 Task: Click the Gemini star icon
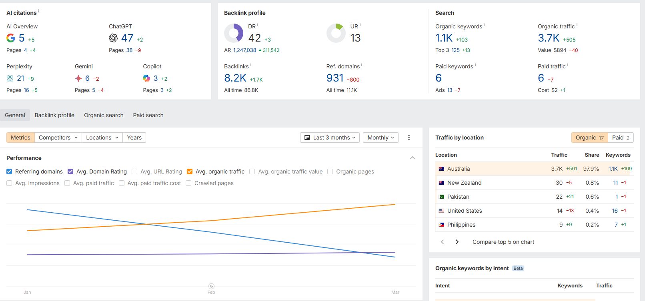tap(78, 78)
